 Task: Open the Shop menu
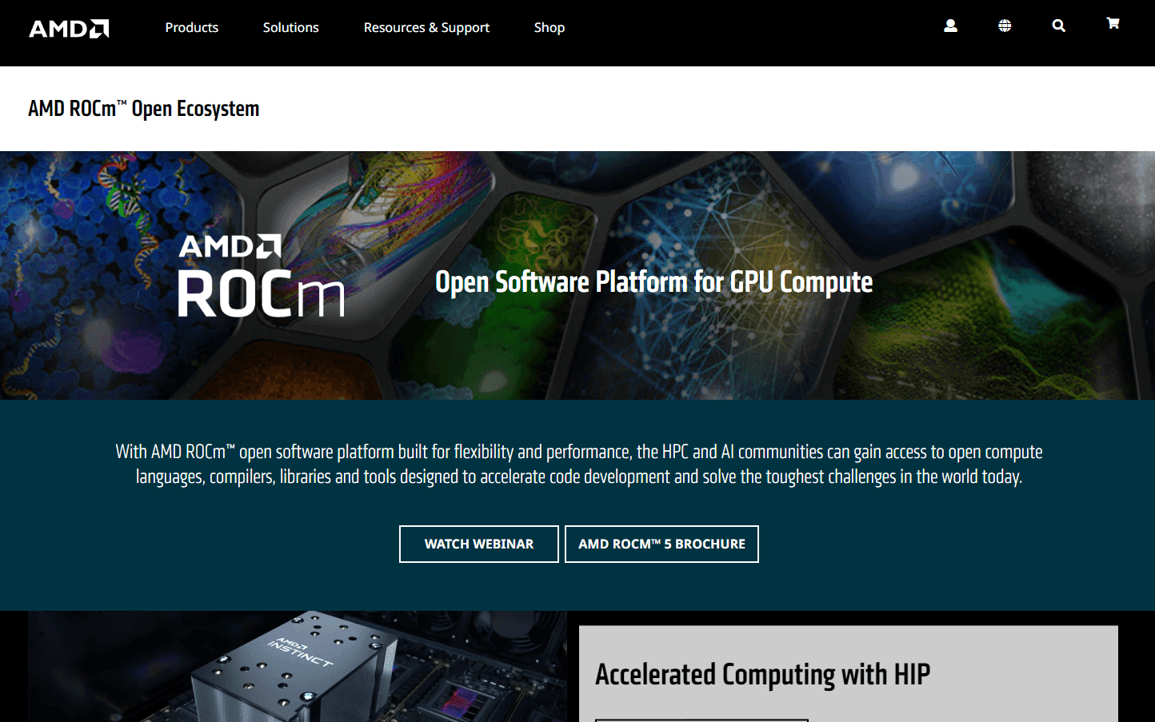[550, 27]
